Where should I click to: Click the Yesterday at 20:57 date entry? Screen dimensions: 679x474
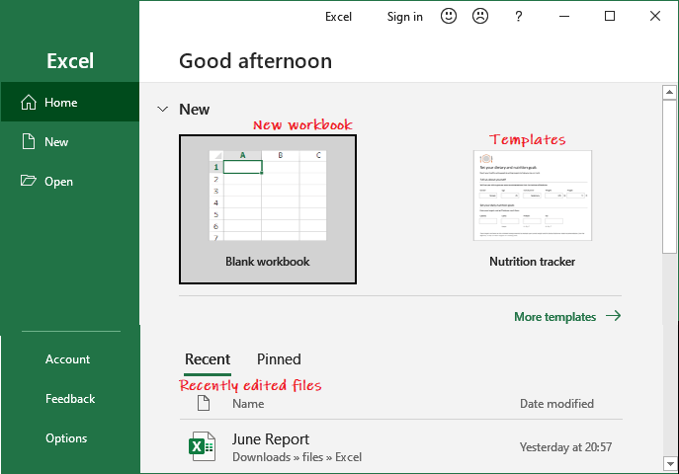pos(566,446)
